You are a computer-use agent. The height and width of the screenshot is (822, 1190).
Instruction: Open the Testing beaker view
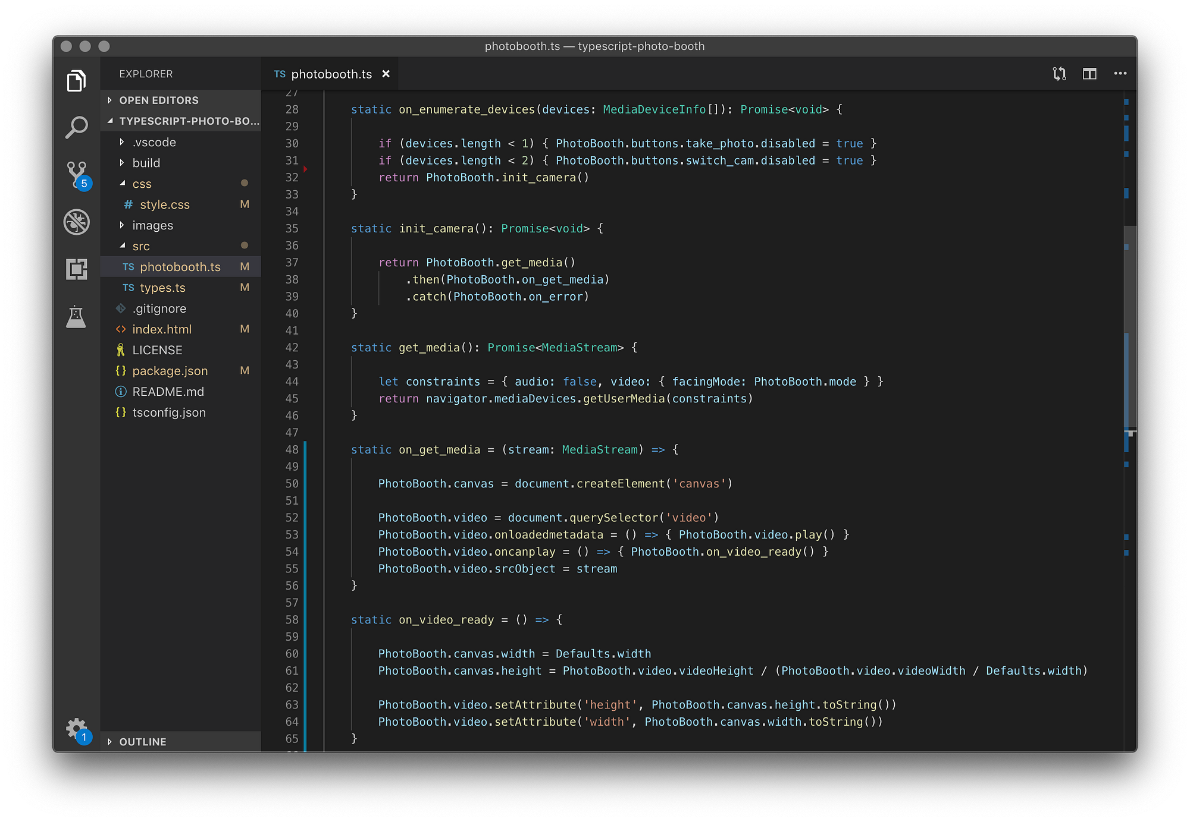(x=76, y=317)
